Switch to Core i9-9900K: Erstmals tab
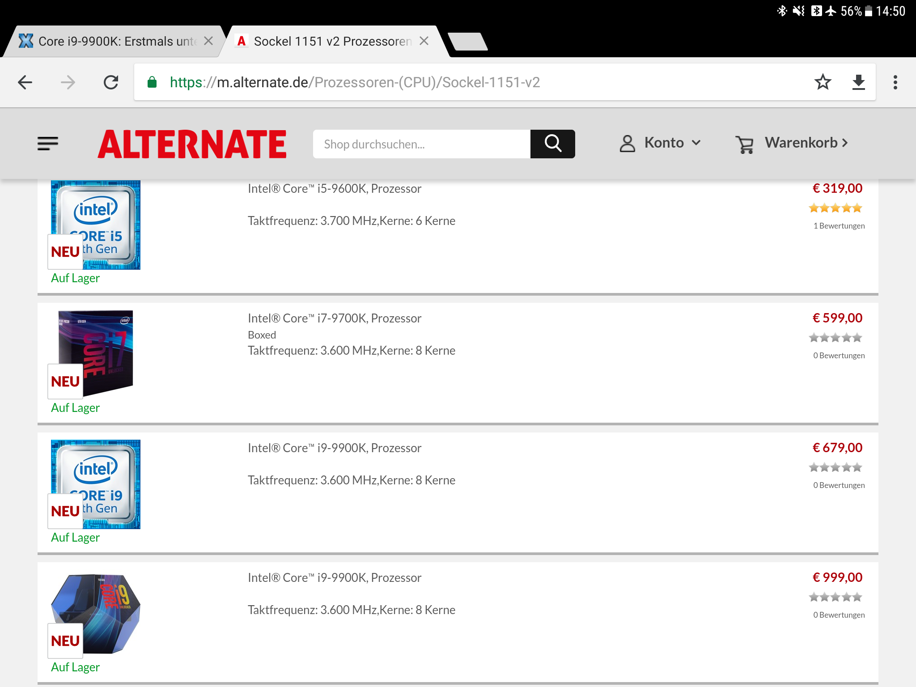Screen dimensions: 916x687 pyautogui.click(x=112, y=41)
